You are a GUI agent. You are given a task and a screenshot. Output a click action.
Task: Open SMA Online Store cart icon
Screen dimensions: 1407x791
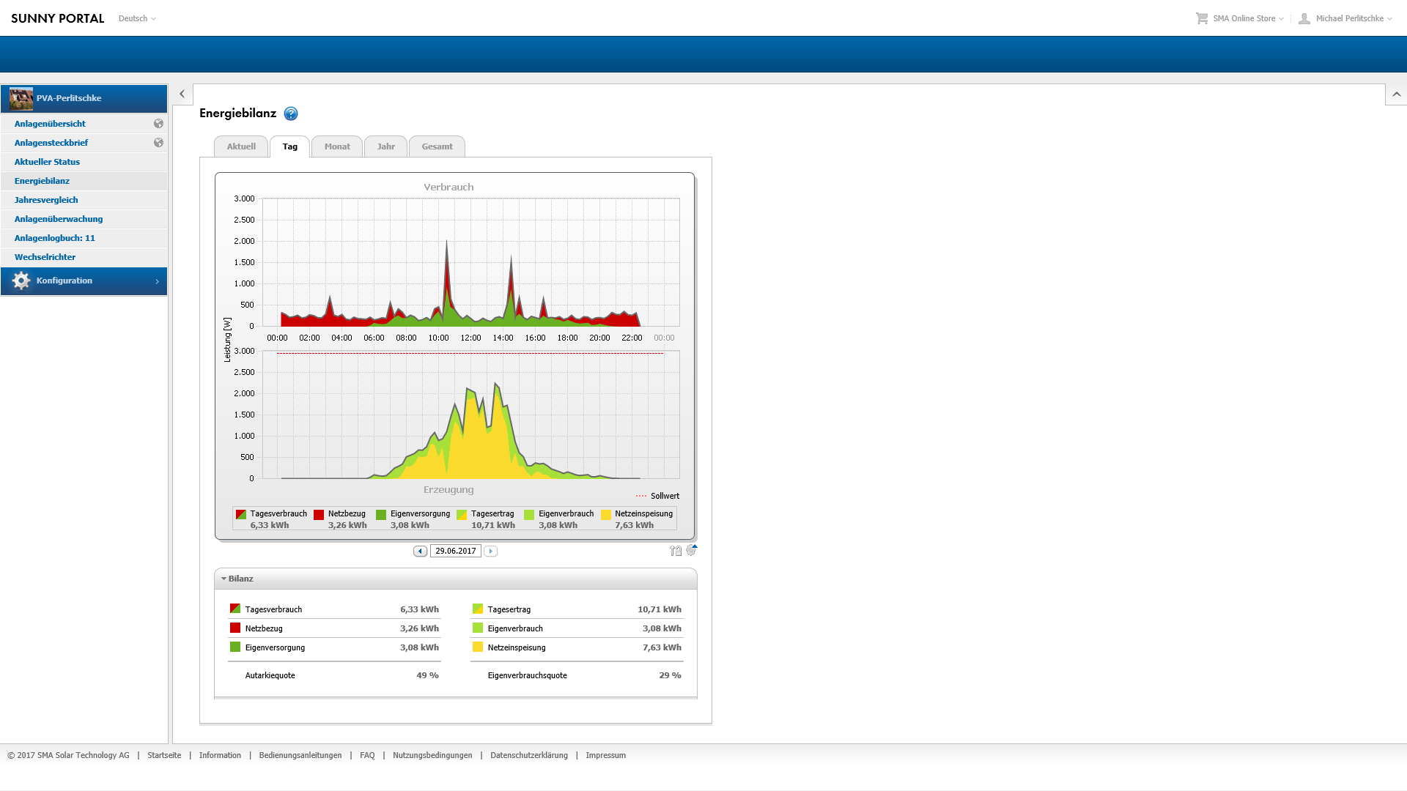(1202, 18)
